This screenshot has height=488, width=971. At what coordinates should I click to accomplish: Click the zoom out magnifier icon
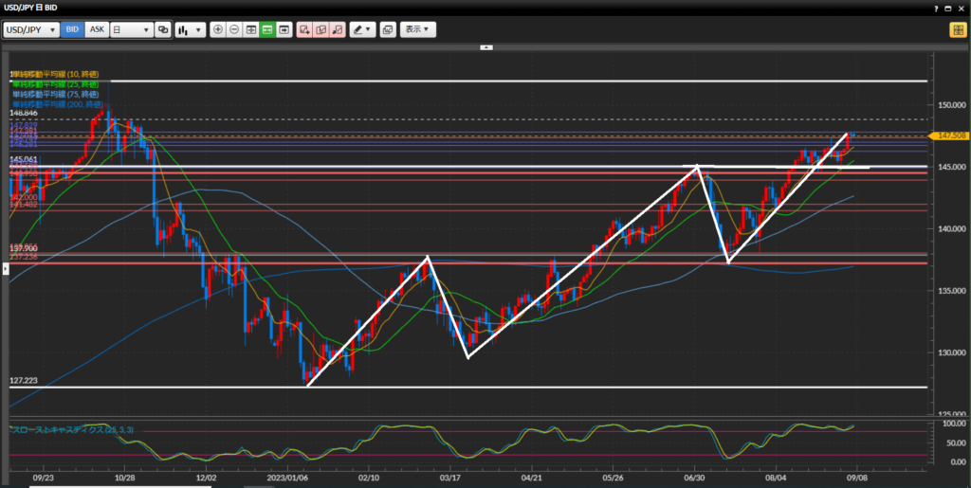coord(234,29)
